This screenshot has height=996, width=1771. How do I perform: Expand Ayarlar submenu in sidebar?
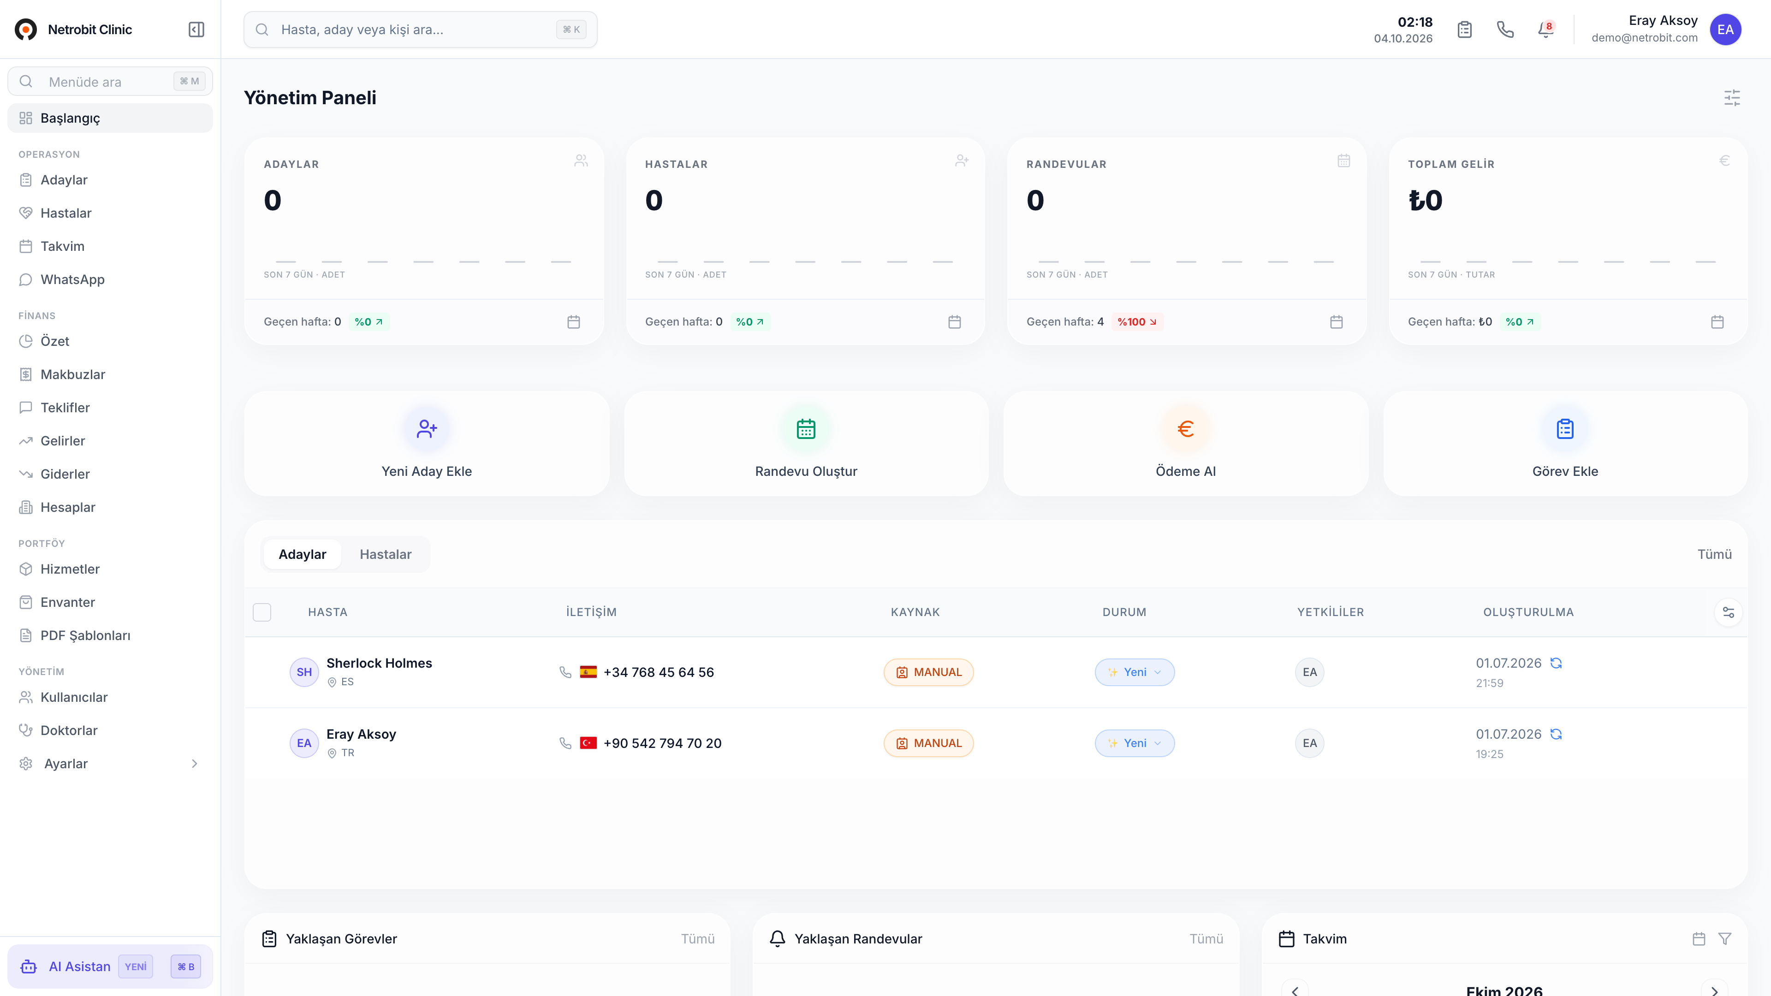click(195, 764)
